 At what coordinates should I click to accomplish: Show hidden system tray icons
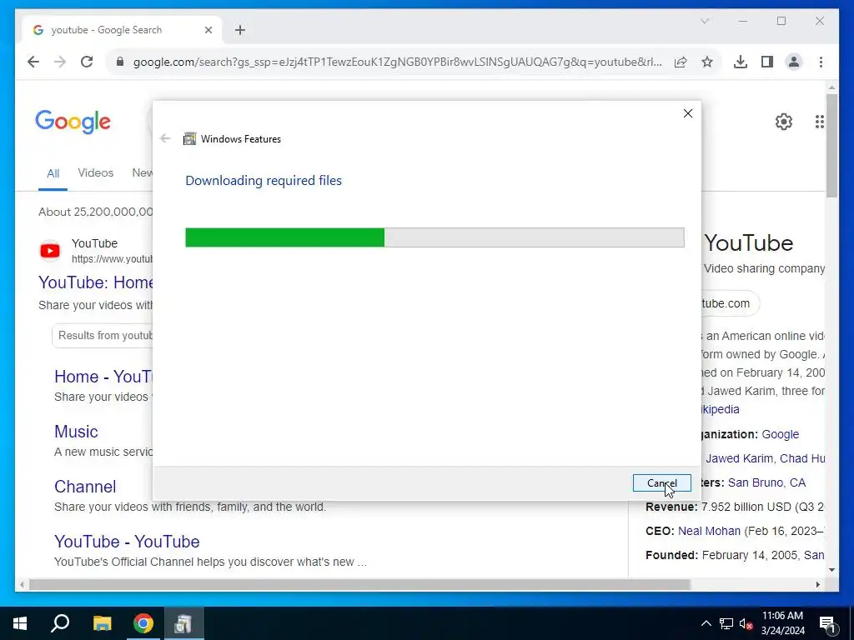[x=706, y=623]
